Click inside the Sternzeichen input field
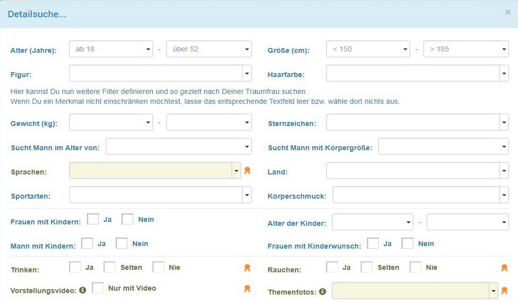 coord(413,122)
